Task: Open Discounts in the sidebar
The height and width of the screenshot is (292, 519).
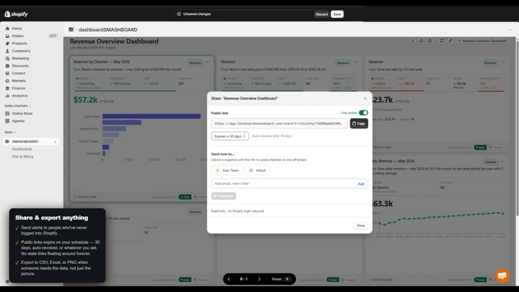Action: [x=20, y=66]
